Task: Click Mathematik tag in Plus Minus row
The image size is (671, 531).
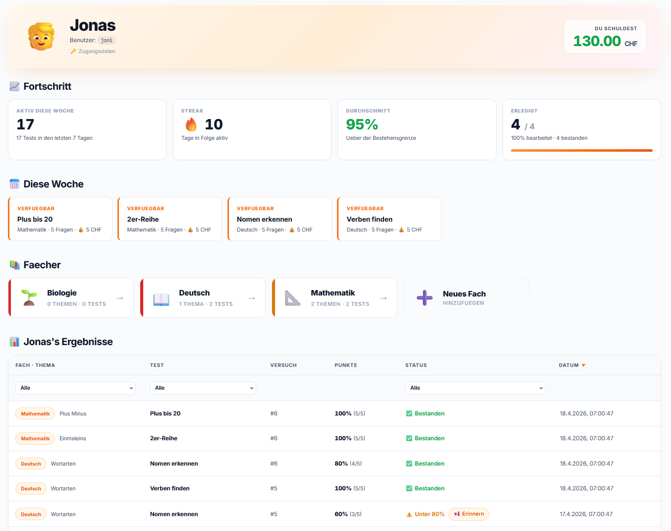Action: click(x=35, y=413)
